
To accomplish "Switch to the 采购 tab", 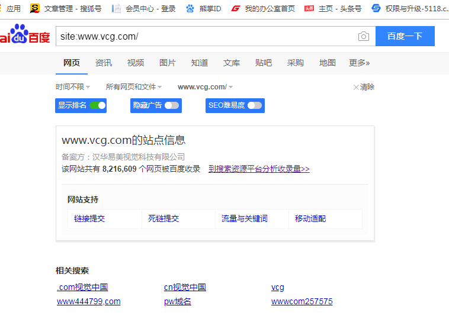I will [x=295, y=63].
